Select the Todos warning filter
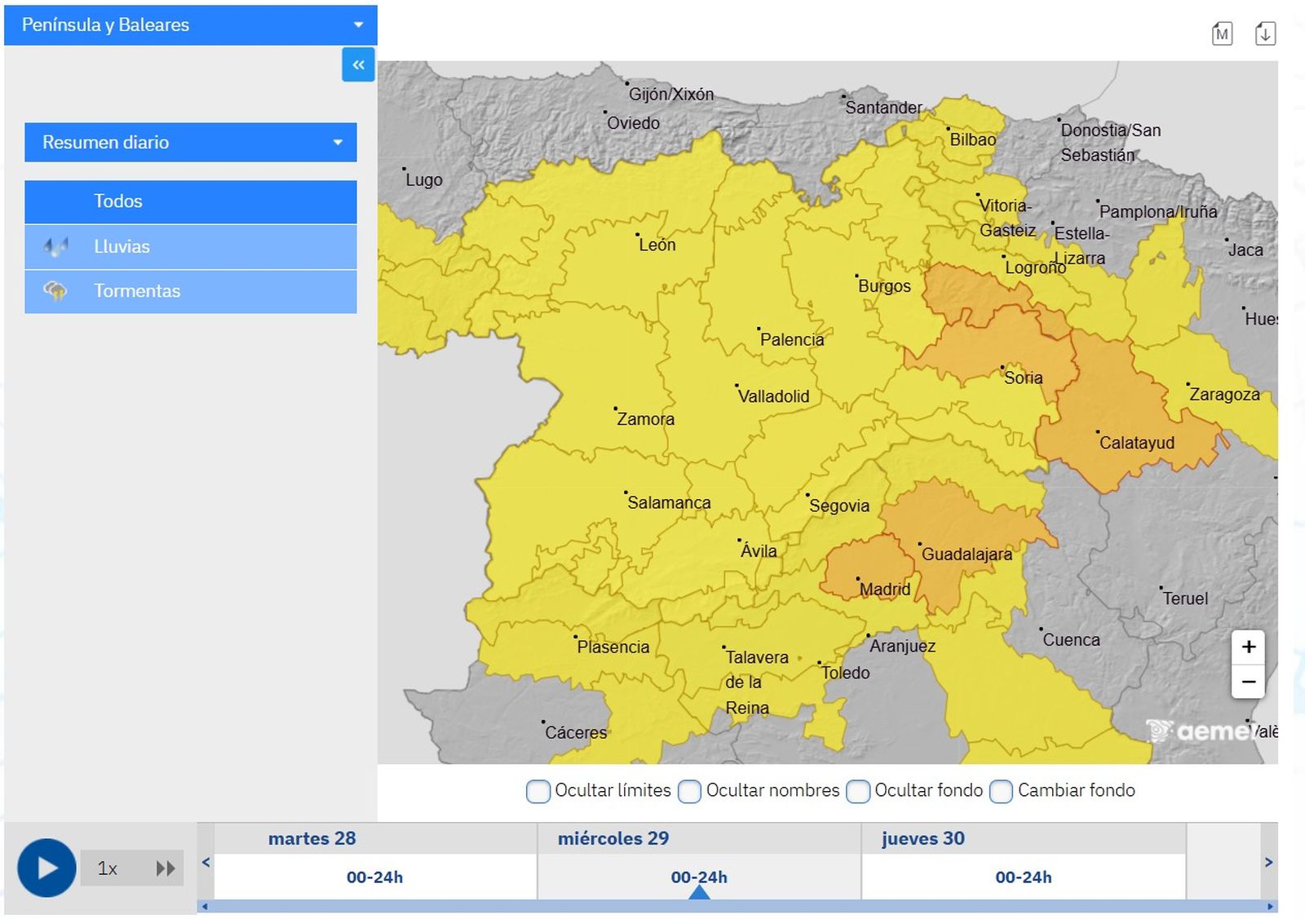This screenshot has width=1305, height=919. [190, 201]
